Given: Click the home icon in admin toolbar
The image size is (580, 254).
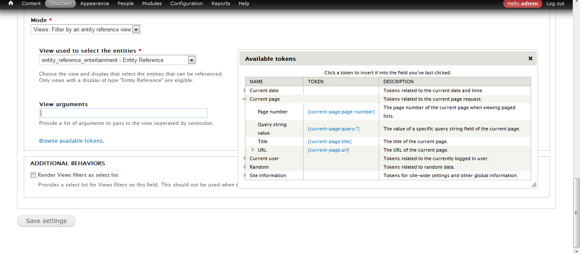Looking at the screenshot, I should (10, 3).
